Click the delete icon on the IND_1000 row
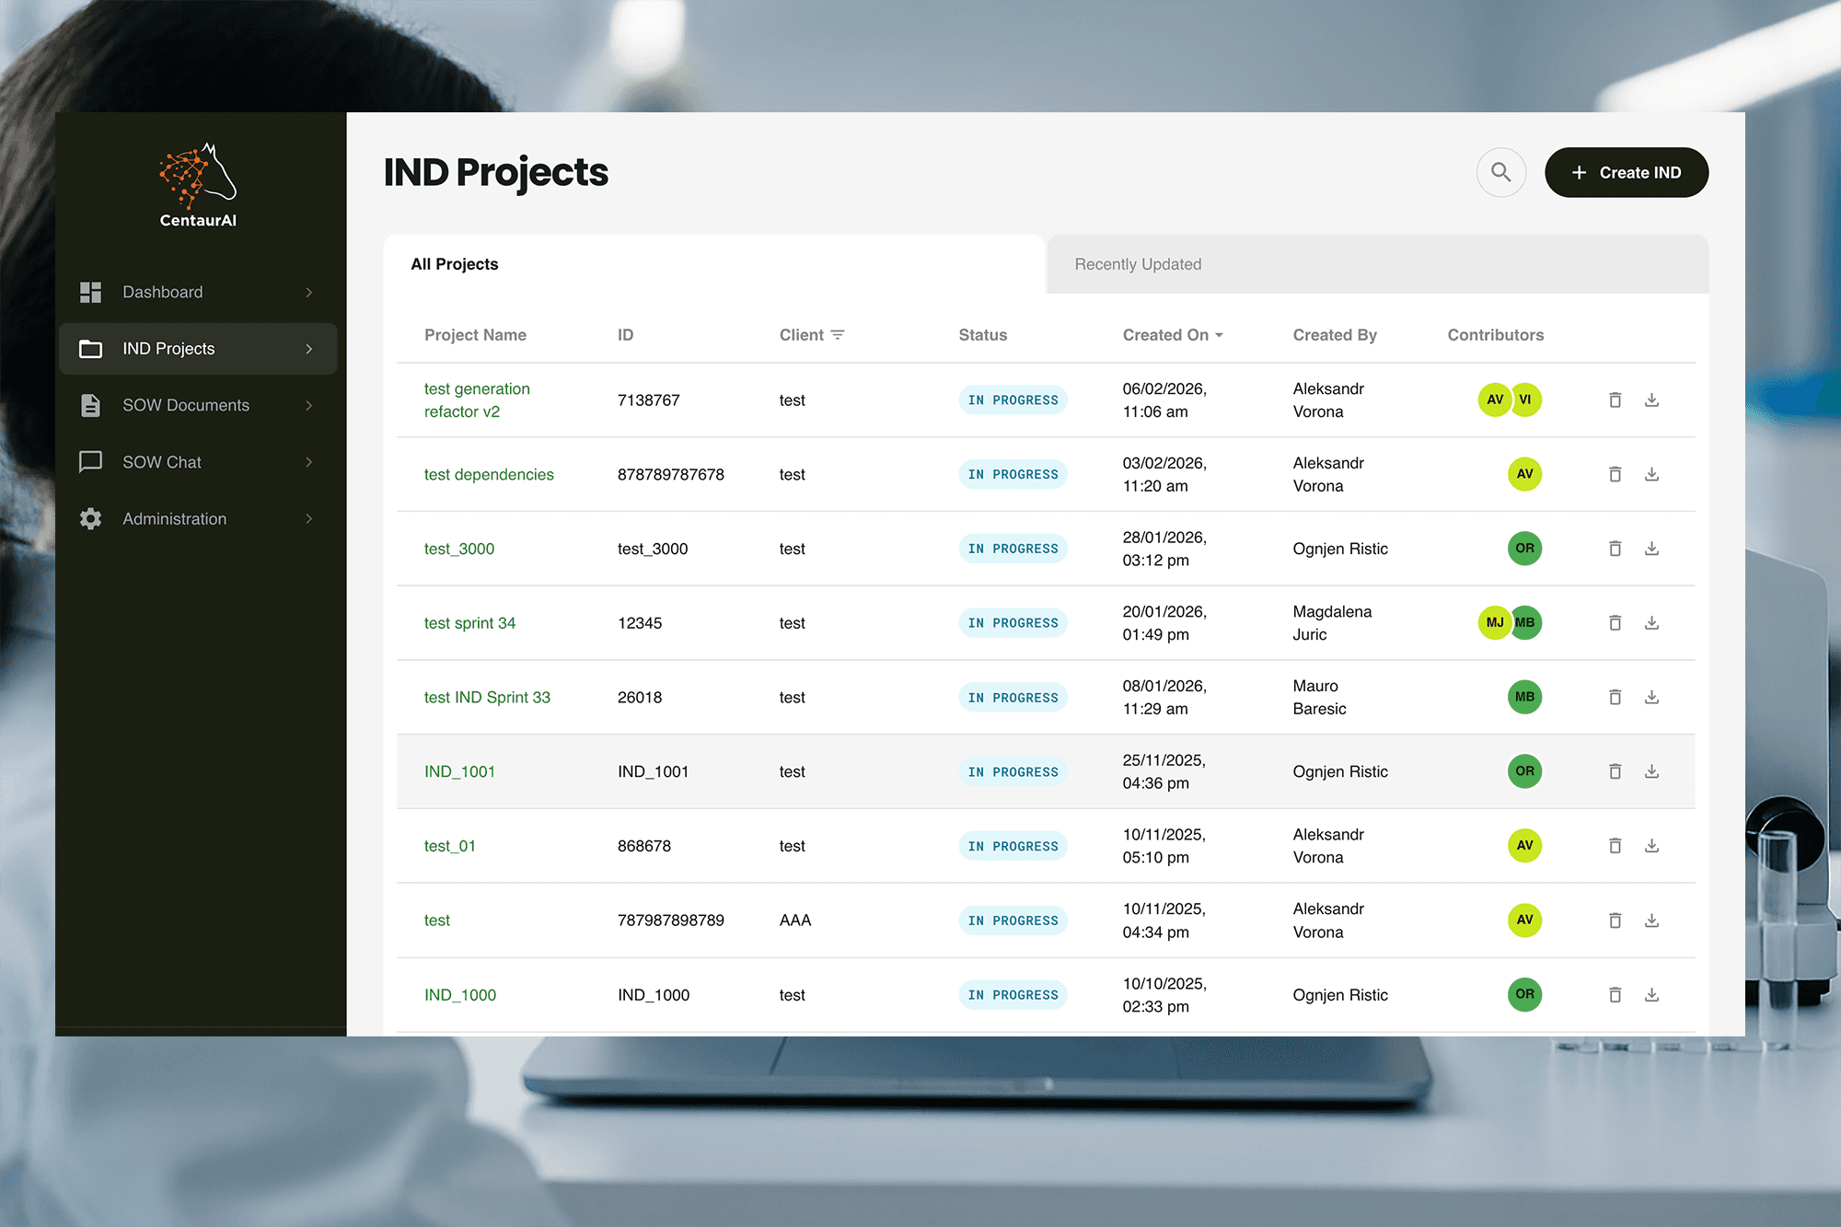This screenshot has width=1841, height=1227. coord(1615,994)
